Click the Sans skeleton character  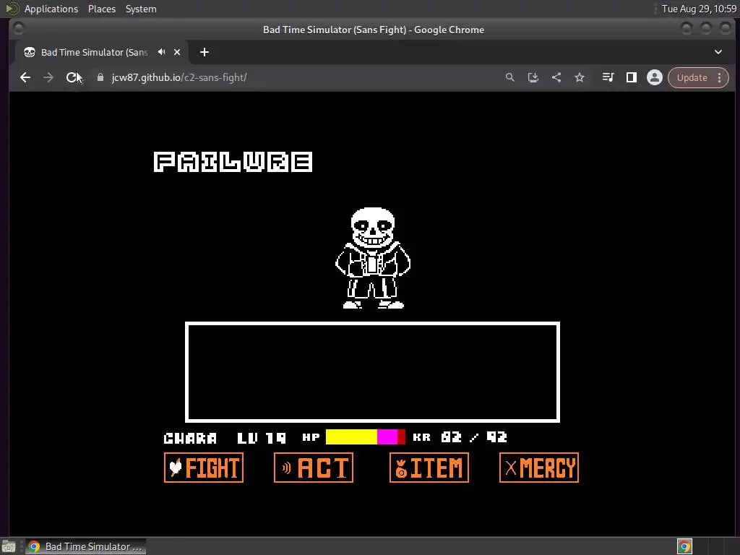pyautogui.click(x=373, y=258)
